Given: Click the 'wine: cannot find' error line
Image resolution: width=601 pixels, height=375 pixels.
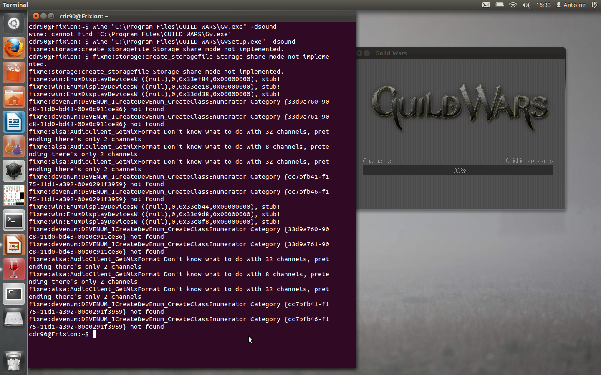Looking at the screenshot, I should pos(130,34).
